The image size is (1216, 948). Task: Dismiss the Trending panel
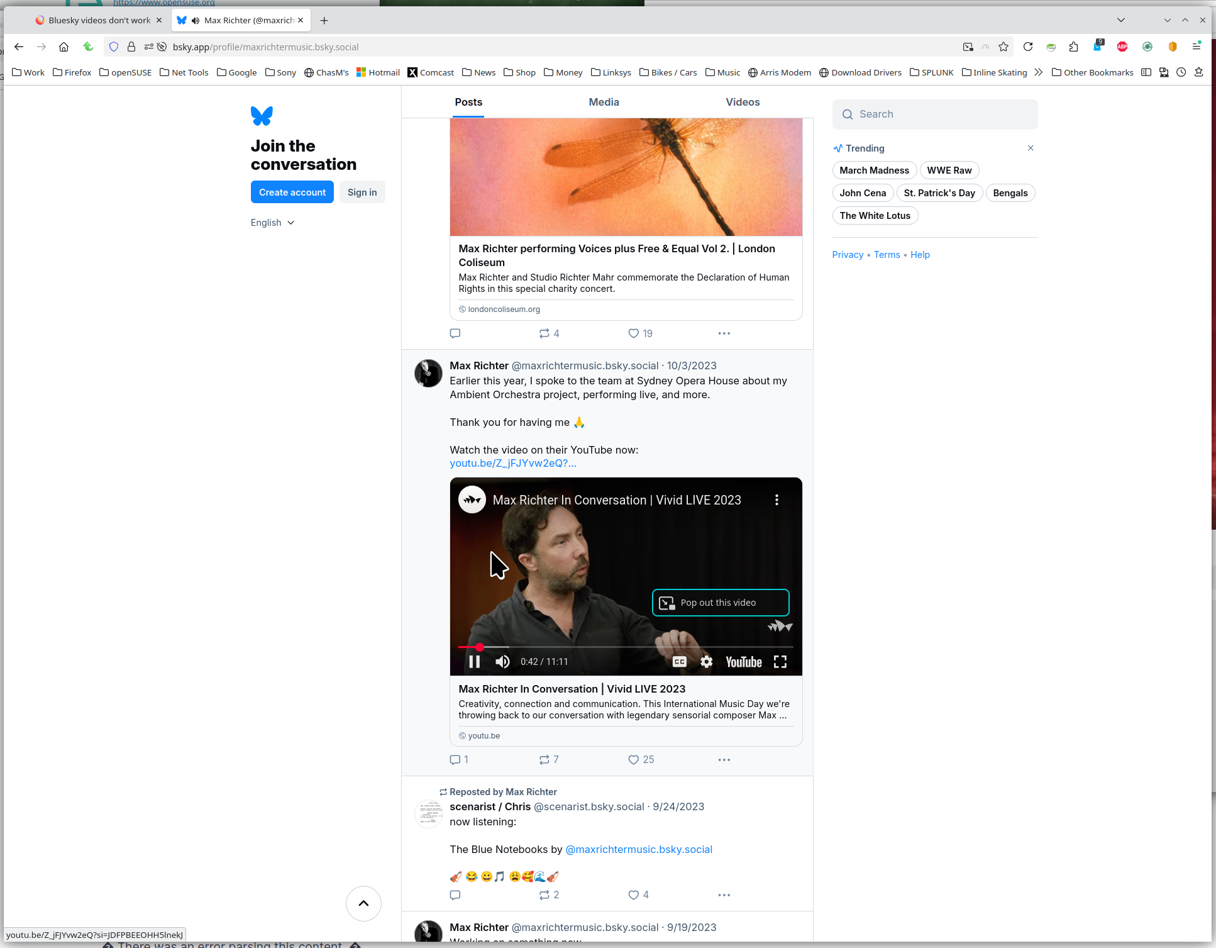pos(1031,148)
